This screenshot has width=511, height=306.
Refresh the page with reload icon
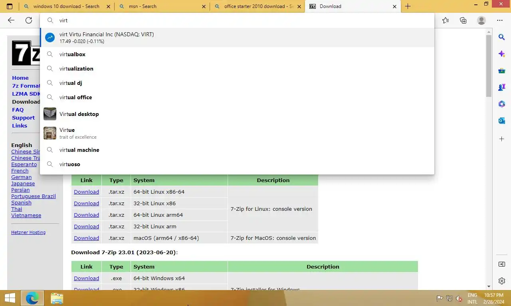tap(29, 20)
